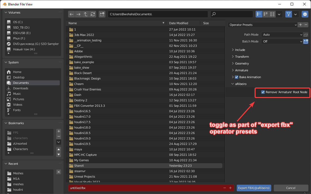Collapse the aRibeiro section
Viewport: 311px width, 194px height.
tap(239, 84)
